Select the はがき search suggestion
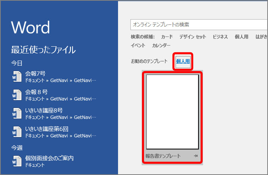 coord(261,37)
